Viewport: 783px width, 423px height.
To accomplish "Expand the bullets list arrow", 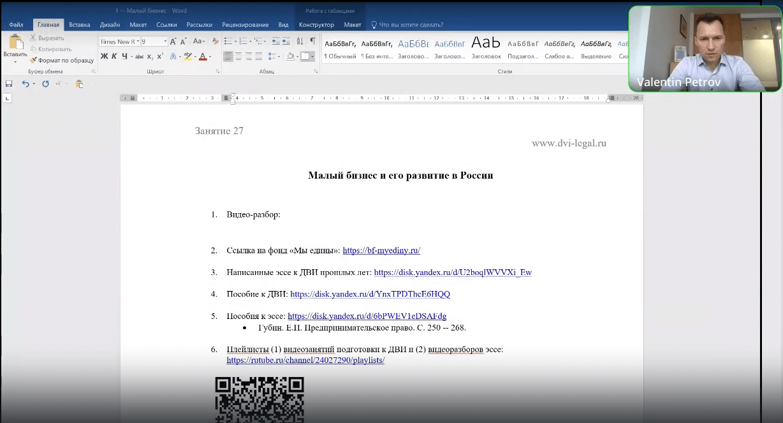I will click(x=235, y=42).
